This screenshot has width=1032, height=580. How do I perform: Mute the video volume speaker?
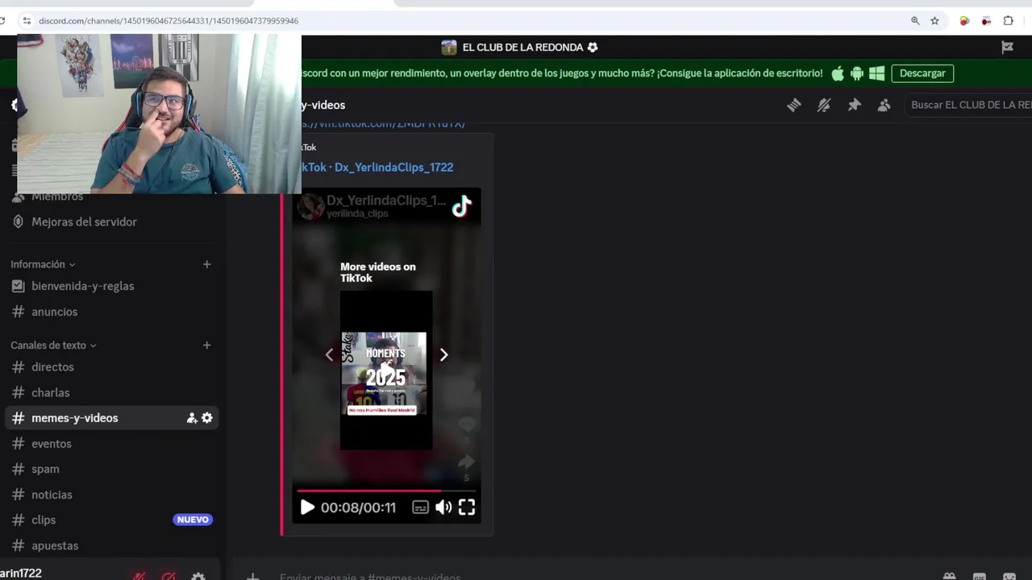tap(443, 507)
